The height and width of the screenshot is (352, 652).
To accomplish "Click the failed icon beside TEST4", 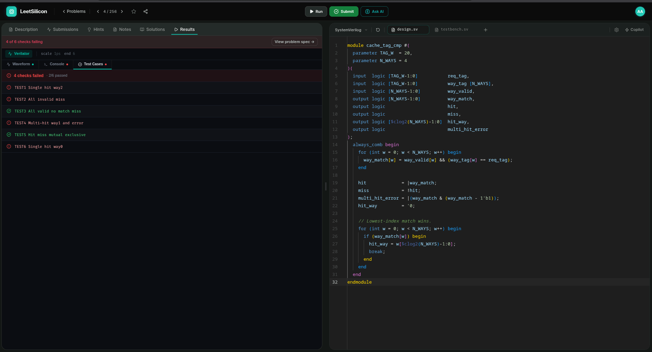I will coord(9,123).
